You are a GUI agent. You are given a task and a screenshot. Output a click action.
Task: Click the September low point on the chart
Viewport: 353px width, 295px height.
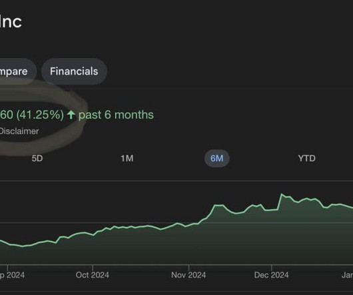pyautogui.click(x=22, y=246)
